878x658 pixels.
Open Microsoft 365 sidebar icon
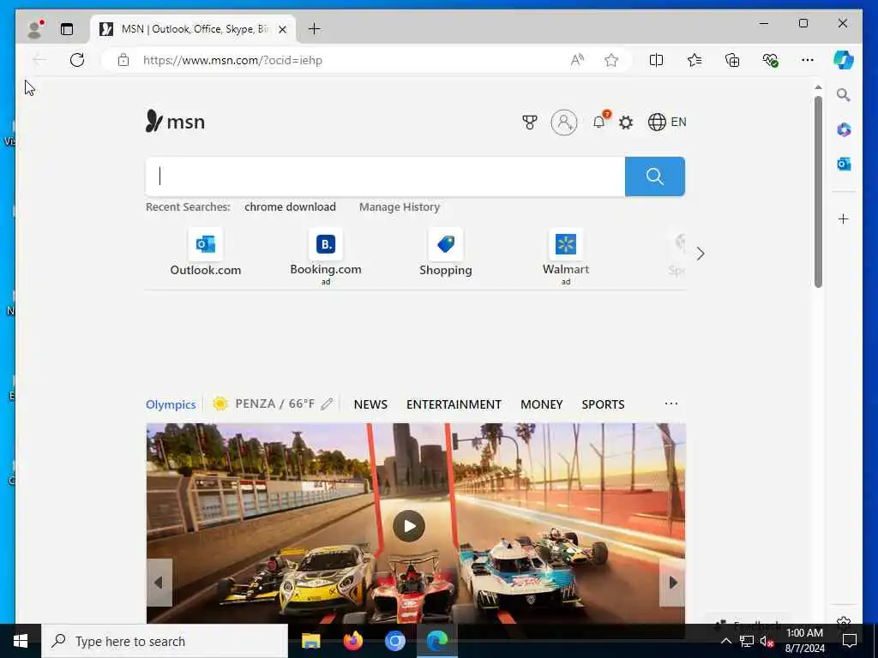click(844, 130)
